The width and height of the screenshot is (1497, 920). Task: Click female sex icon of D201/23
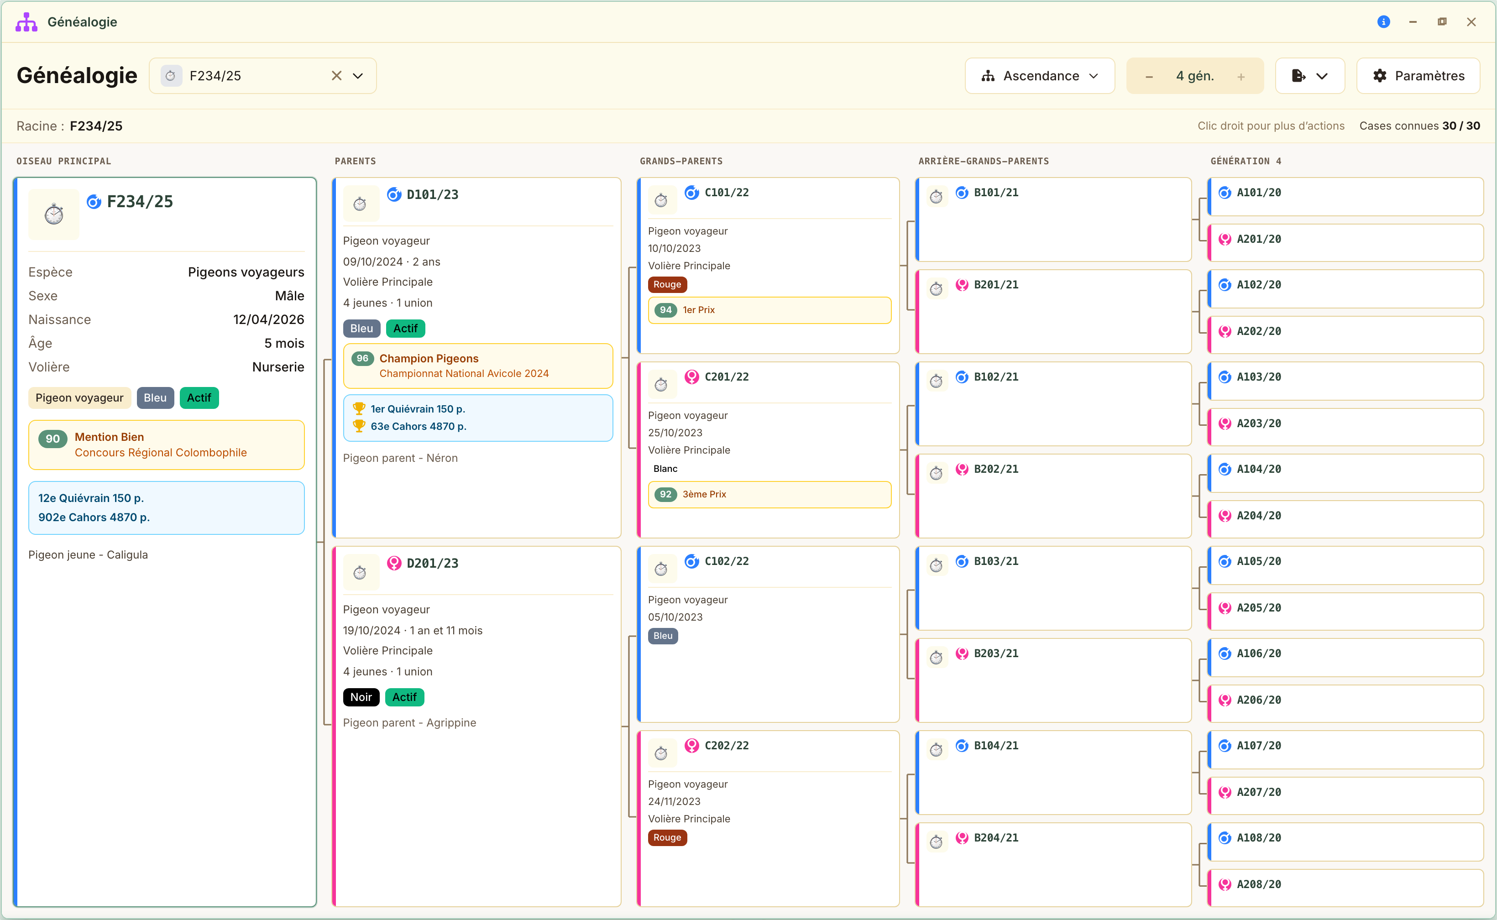tap(394, 564)
